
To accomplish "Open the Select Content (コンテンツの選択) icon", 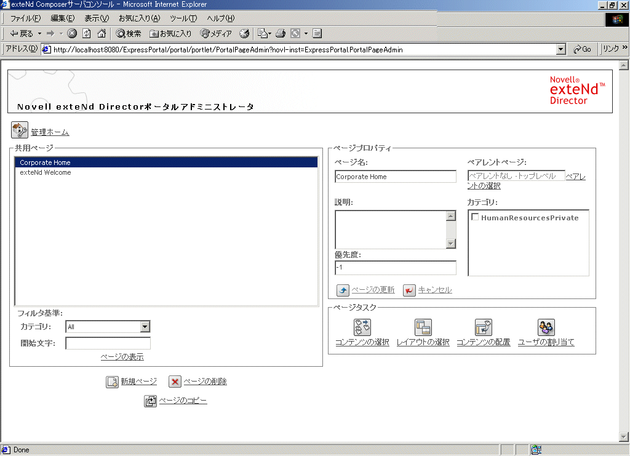I will (x=362, y=327).
